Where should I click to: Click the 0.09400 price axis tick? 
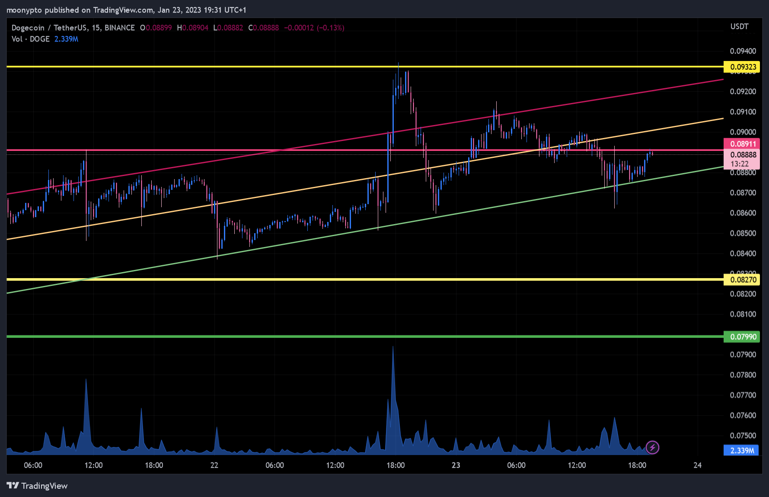[743, 51]
